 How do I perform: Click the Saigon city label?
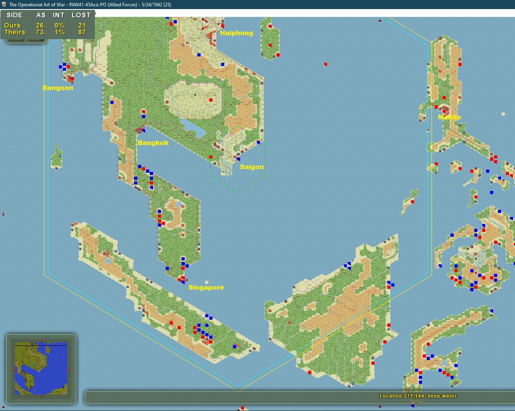(252, 167)
